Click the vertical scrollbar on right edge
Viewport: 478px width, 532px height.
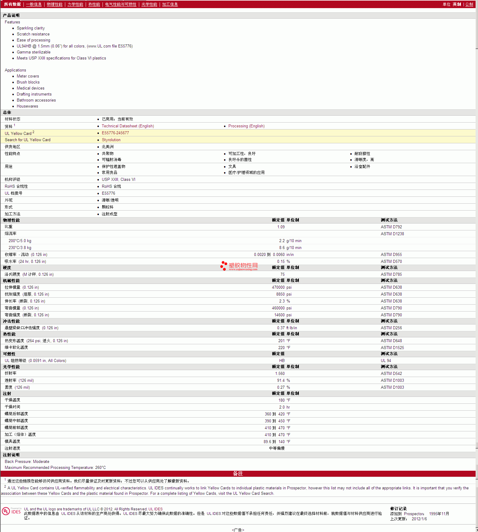point(476,266)
